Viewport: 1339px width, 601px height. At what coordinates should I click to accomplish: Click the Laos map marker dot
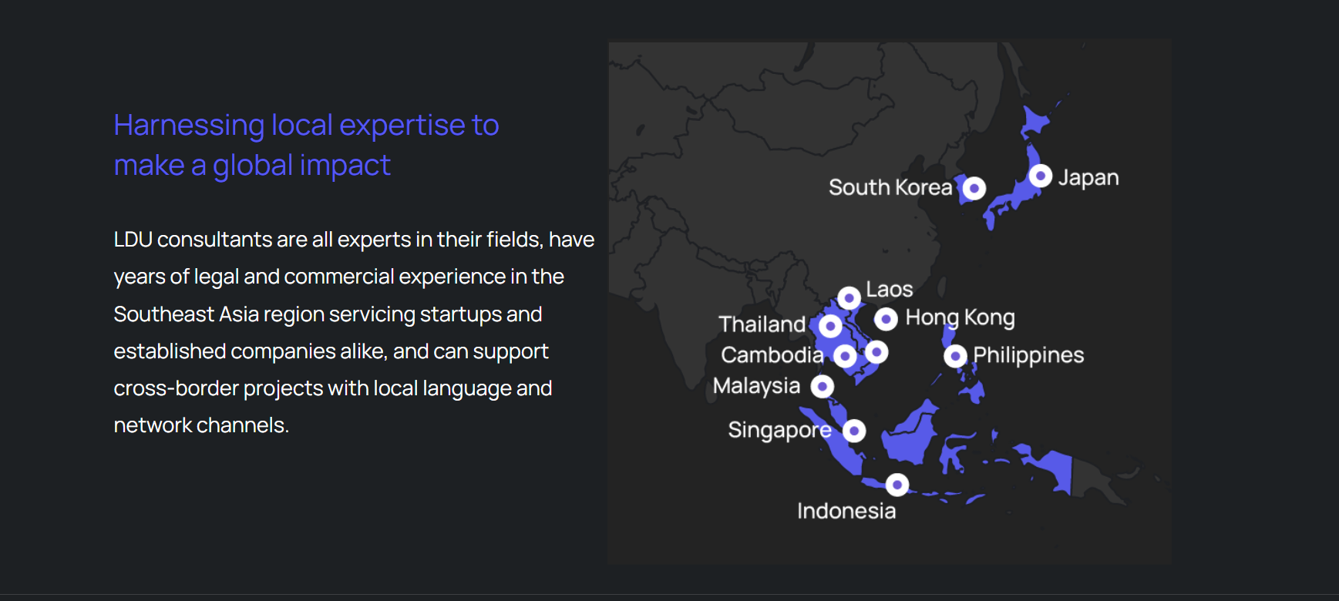849,297
